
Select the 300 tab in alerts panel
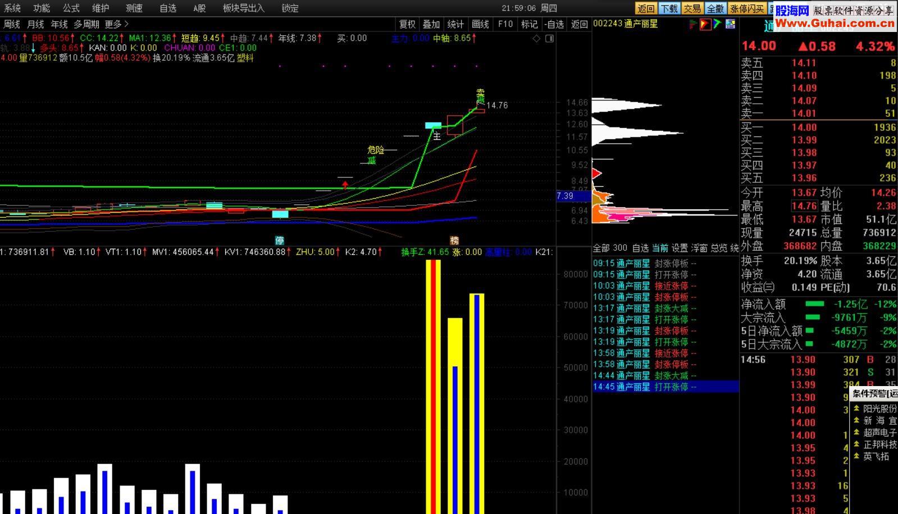point(620,247)
